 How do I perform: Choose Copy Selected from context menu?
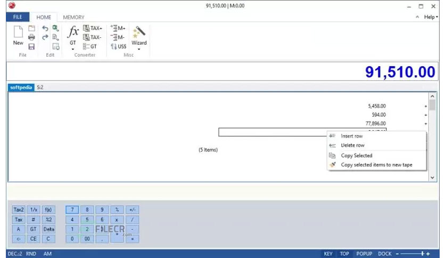tap(377, 156)
